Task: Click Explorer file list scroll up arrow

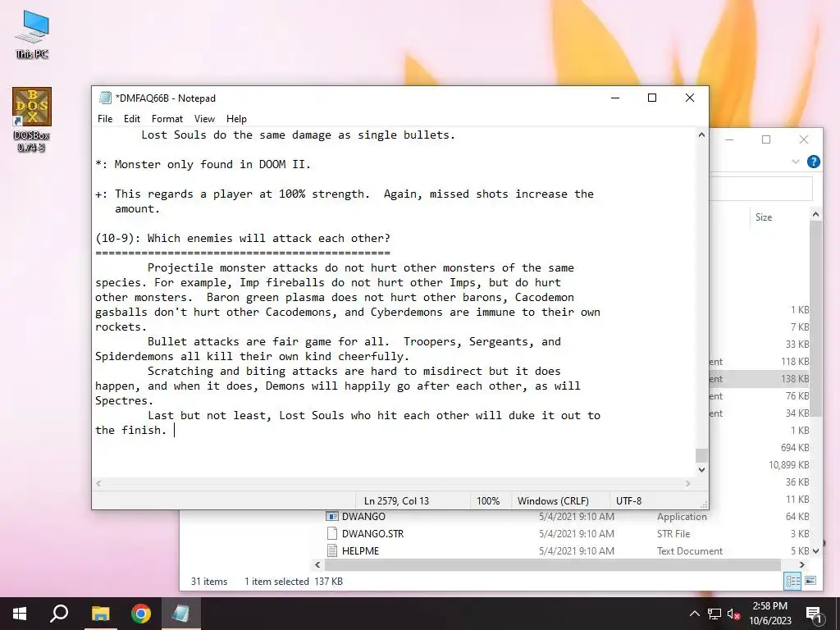Action: click(816, 214)
